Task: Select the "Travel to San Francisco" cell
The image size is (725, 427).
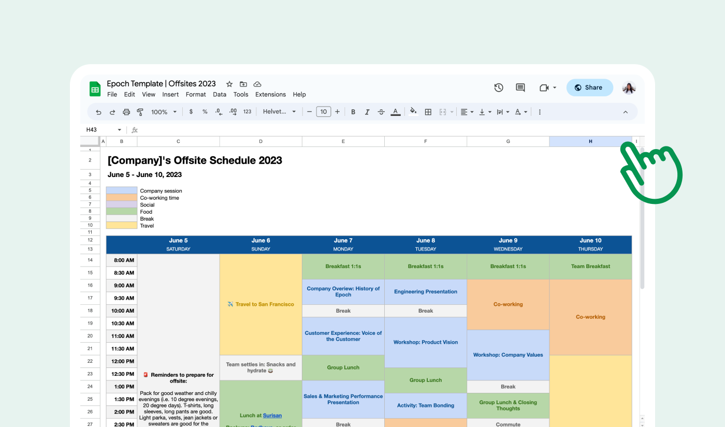Action: [260, 304]
